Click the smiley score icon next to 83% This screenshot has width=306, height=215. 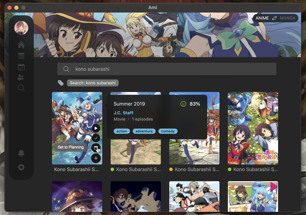[x=183, y=104]
